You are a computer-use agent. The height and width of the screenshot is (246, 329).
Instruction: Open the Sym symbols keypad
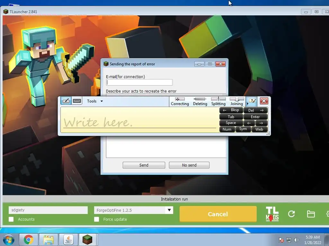243,129
